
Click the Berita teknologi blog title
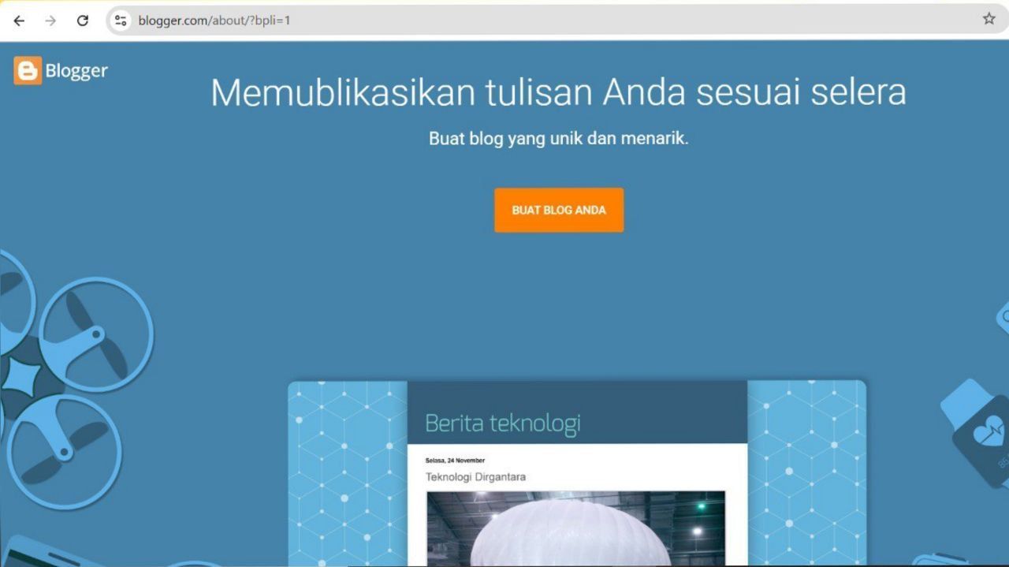coord(503,423)
